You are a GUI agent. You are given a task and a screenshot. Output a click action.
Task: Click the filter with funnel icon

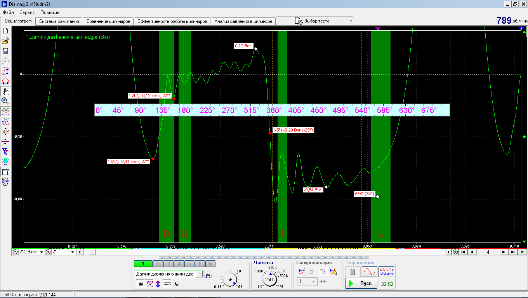coord(5,151)
